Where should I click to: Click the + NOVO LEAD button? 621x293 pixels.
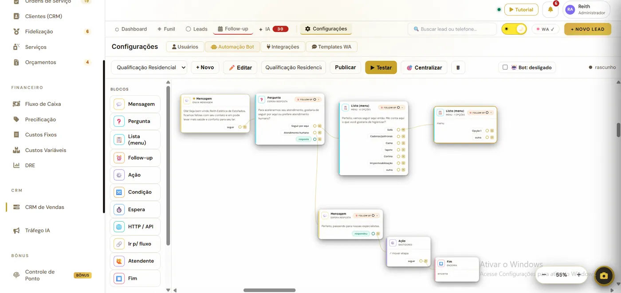[588, 29]
